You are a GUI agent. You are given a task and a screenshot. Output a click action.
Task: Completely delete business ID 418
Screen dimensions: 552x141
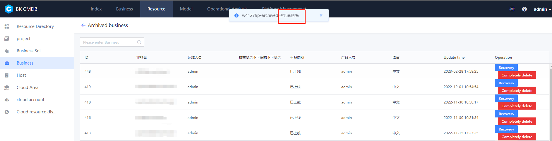pyautogui.click(x=517, y=106)
